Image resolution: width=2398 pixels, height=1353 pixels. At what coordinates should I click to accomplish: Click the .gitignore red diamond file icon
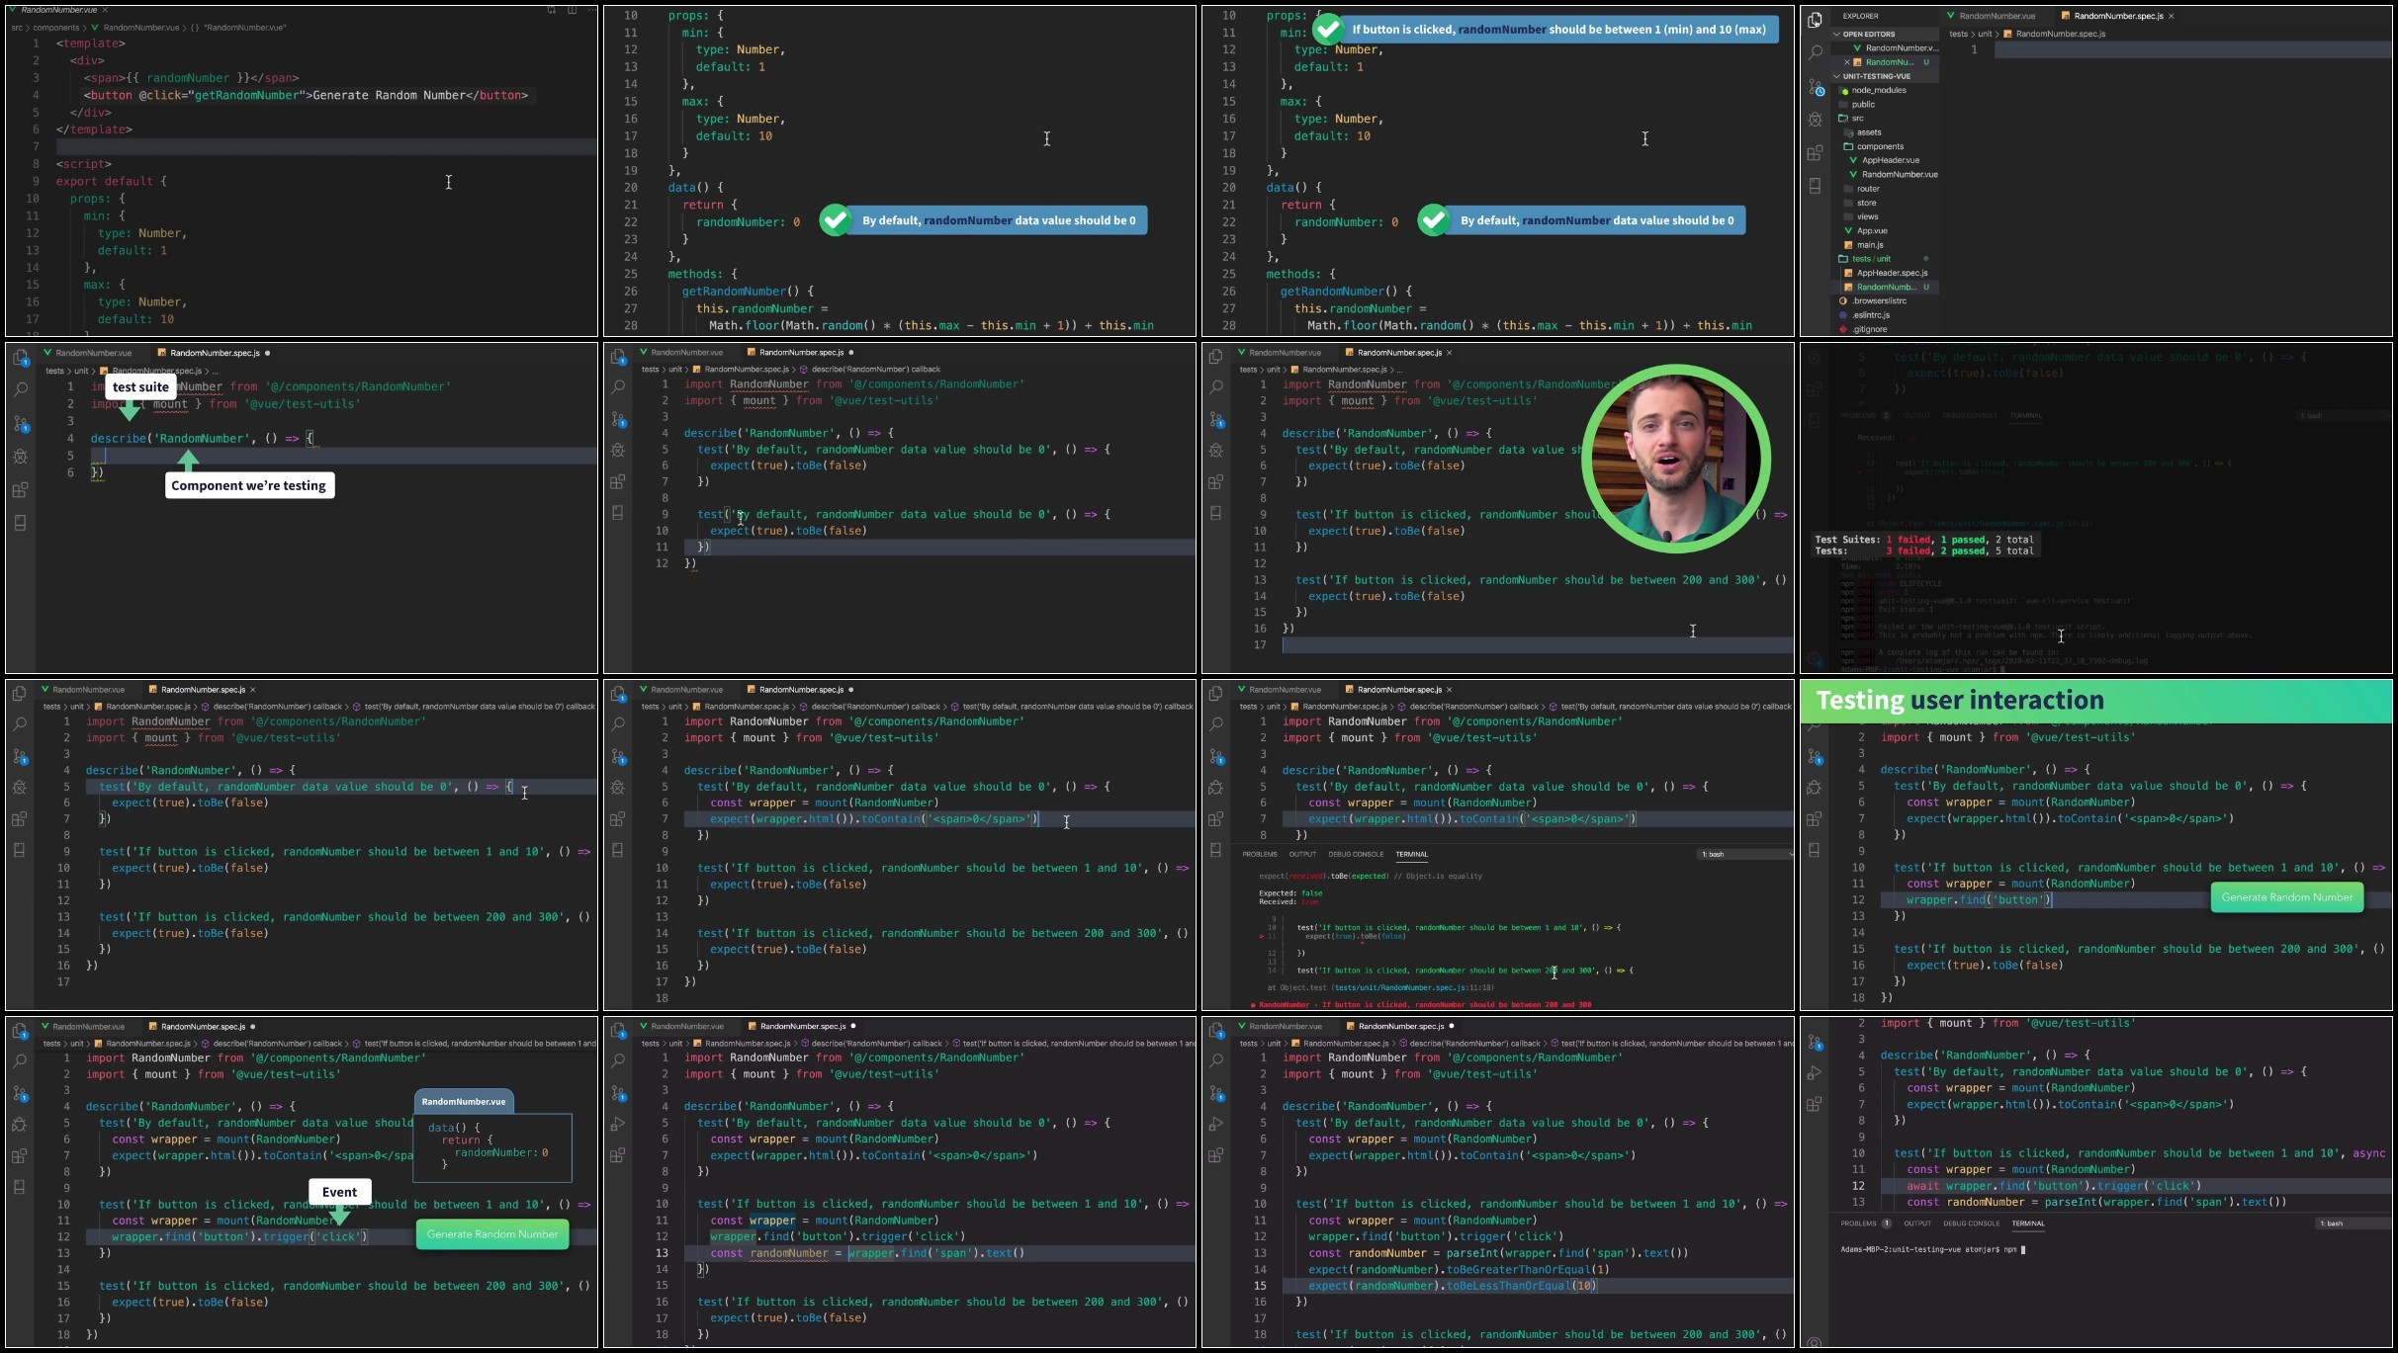click(x=1843, y=329)
